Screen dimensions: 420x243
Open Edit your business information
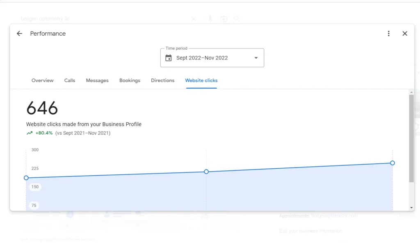tap(310, 231)
